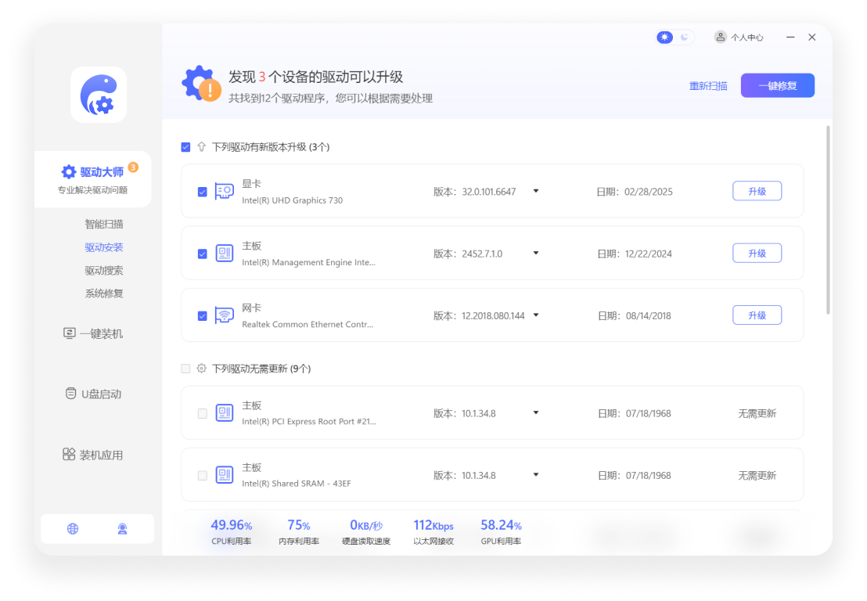Open 个人中心 user center
Screen dimensions: 867x601
pyautogui.click(x=739, y=37)
